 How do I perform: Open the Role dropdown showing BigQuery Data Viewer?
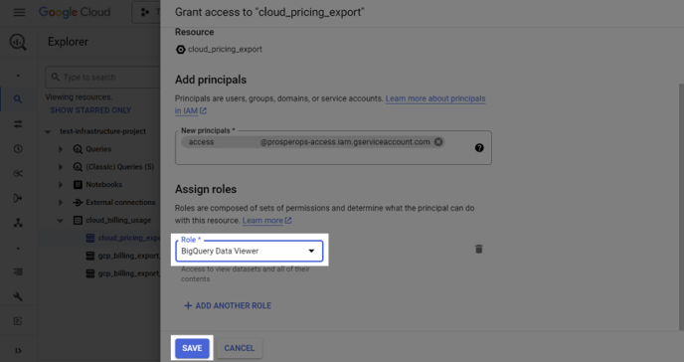point(250,251)
